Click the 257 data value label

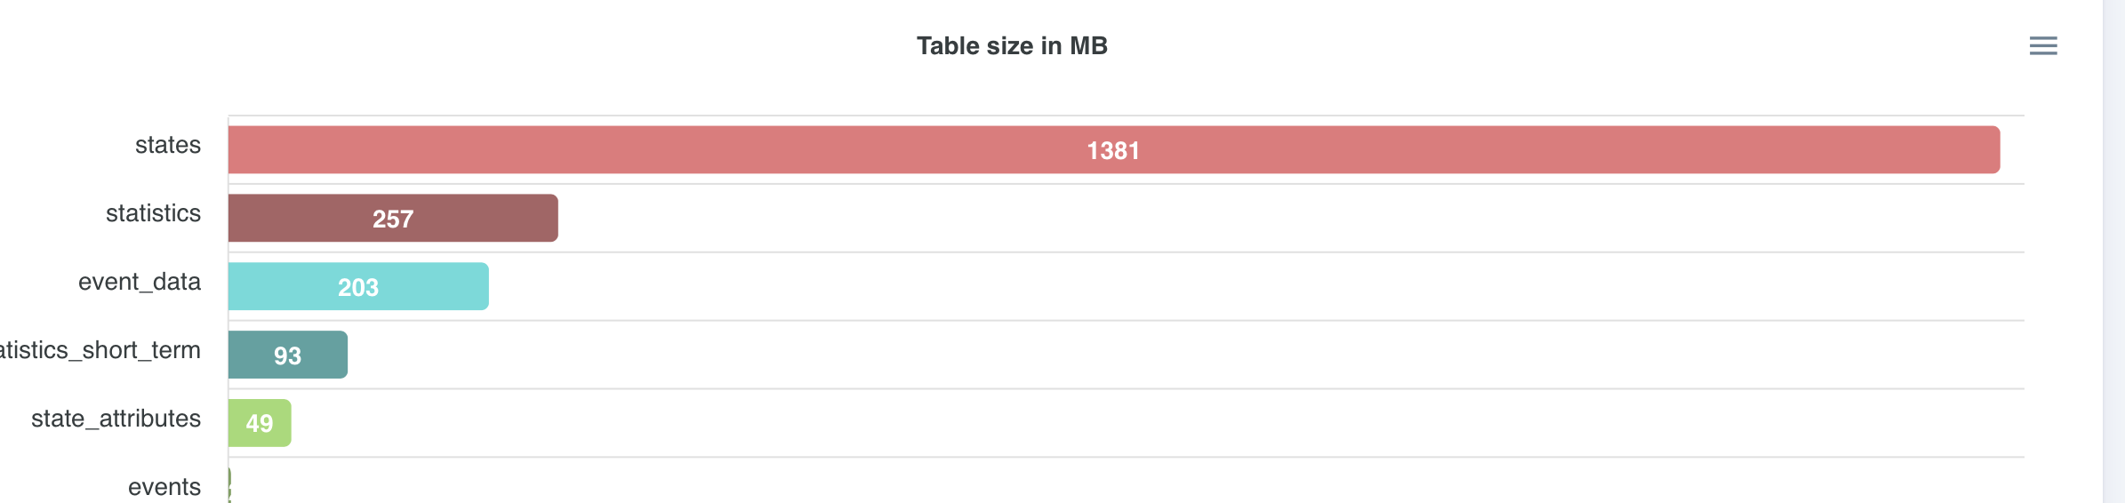pyautogui.click(x=393, y=220)
